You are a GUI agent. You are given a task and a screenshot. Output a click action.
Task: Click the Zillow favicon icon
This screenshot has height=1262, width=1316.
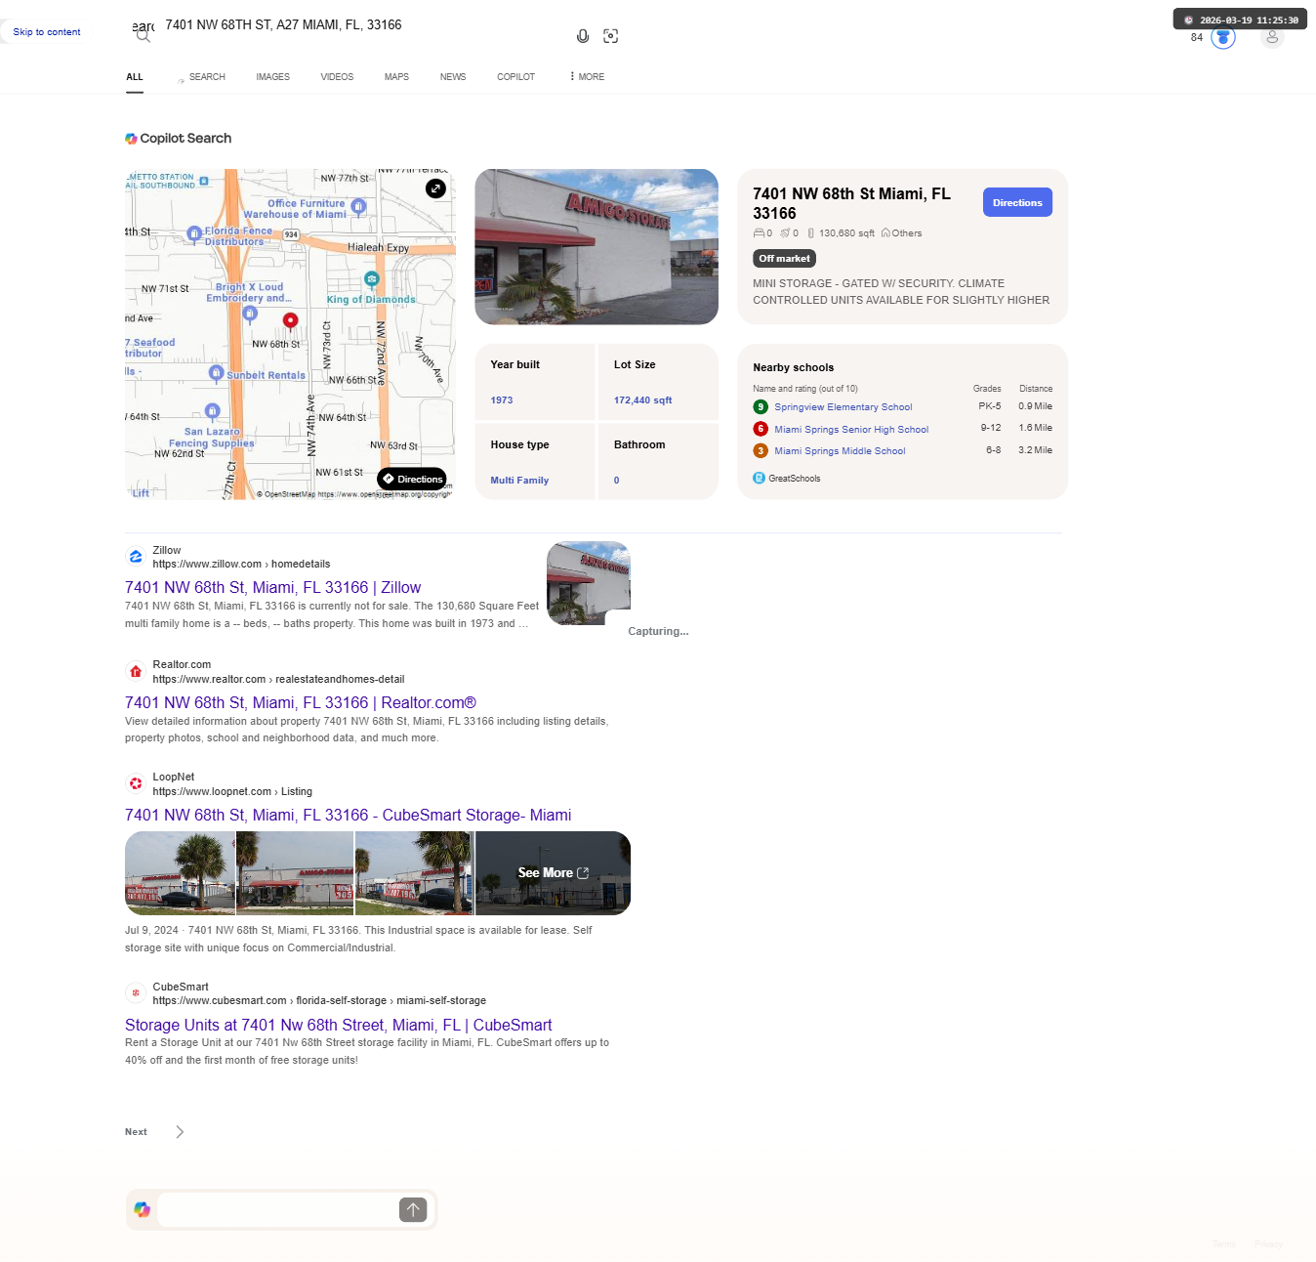click(136, 557)
